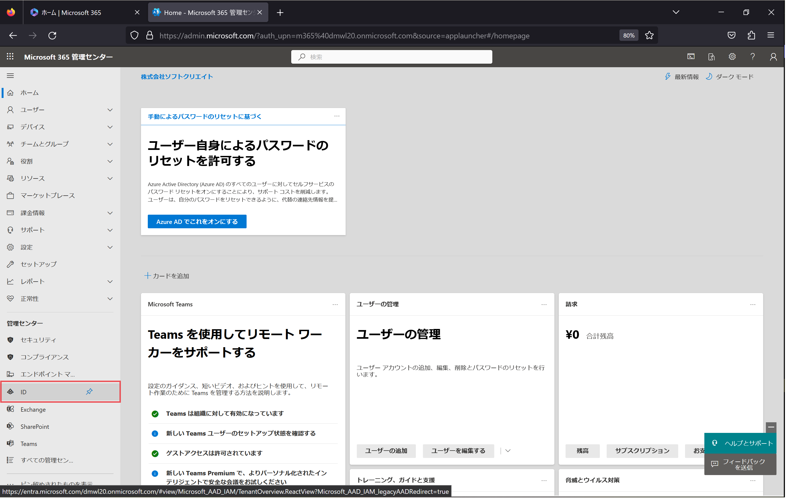Screen dimensions: 786x499
Task: Open the help question mark icon
Action: (x=753, y=57)
